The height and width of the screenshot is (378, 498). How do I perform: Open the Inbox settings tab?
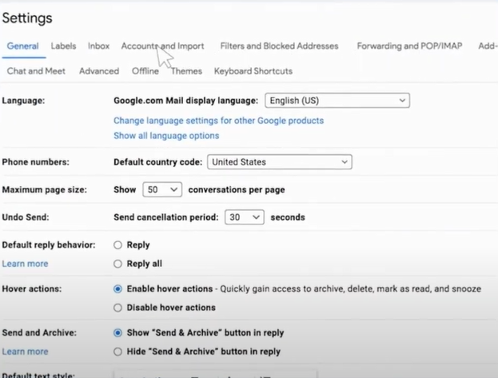[99, 46]
